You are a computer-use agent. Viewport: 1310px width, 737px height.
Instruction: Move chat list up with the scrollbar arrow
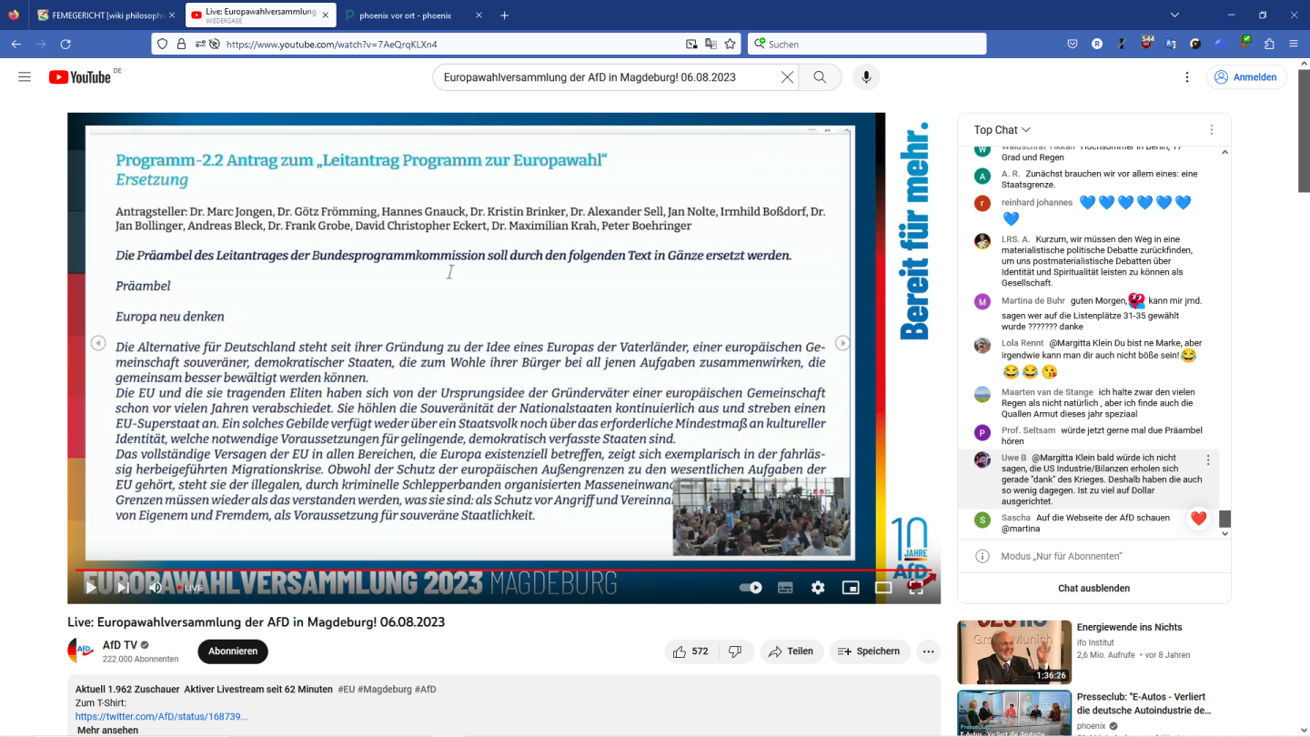coord(1224,152)
